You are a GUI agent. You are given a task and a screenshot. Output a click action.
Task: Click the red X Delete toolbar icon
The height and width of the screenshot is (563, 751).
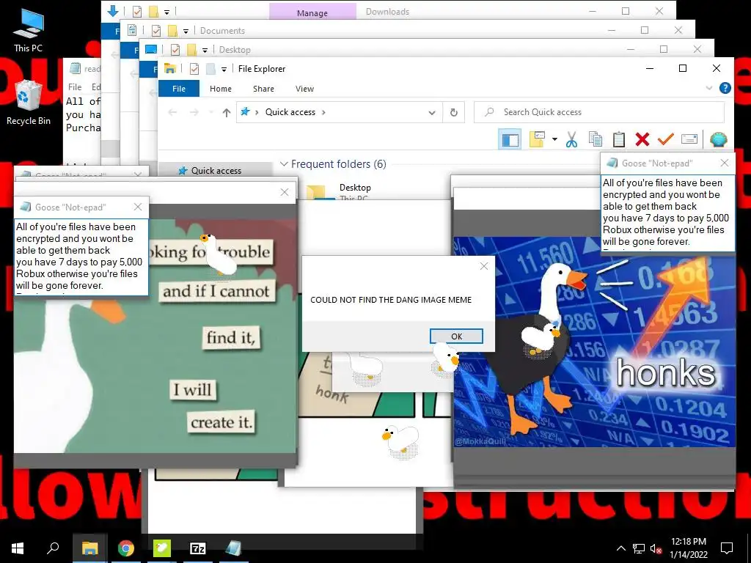click(x=642, y=139)
